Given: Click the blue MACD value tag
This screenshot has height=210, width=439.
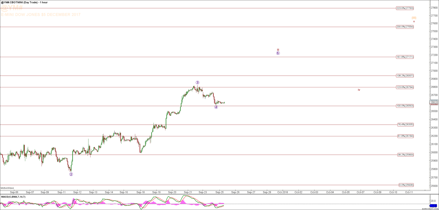Looking at the screenshot, I should coord(434,206).
